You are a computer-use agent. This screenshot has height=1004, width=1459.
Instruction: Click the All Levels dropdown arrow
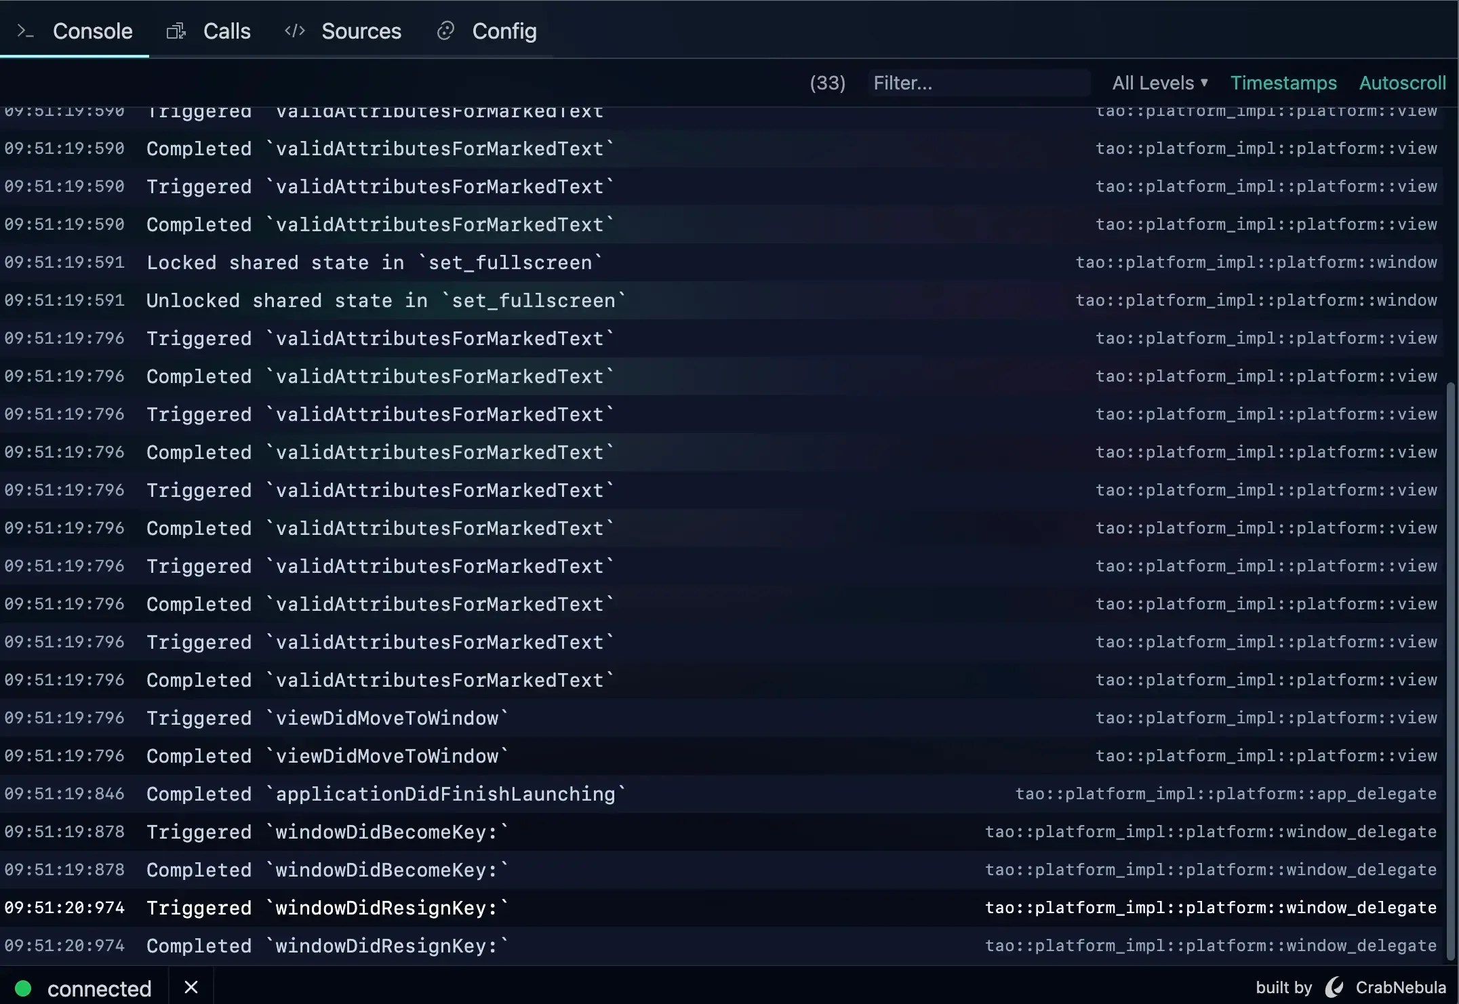[x=1205, y=83]
